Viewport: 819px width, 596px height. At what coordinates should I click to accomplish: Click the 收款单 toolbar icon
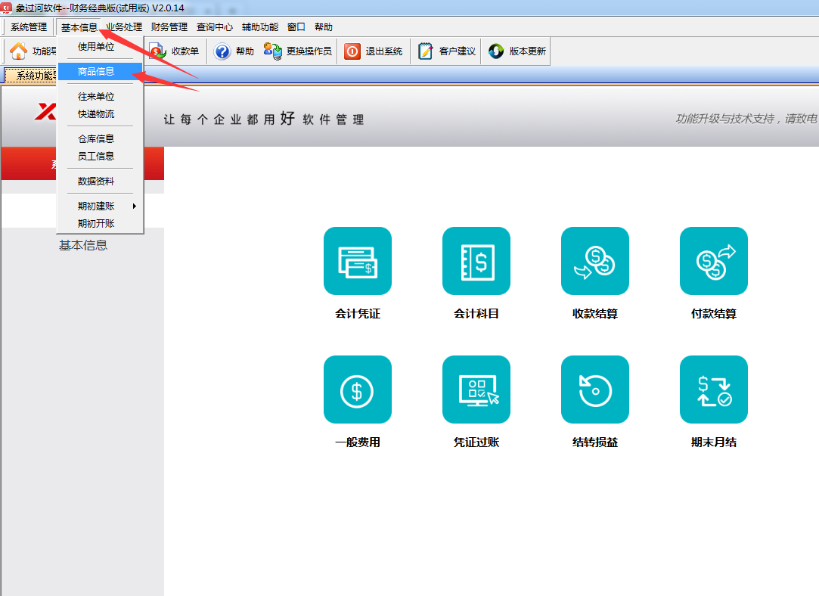[x=157, y=51]
